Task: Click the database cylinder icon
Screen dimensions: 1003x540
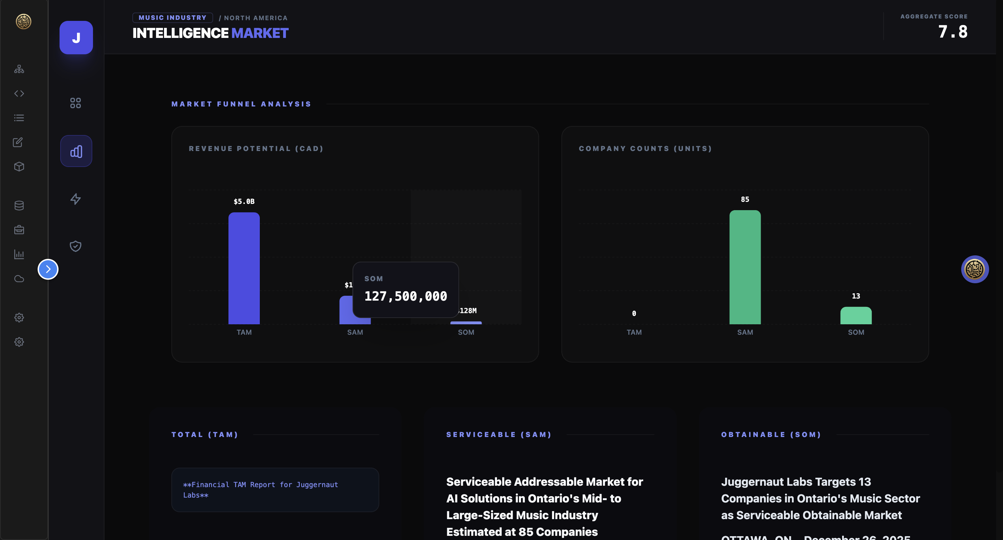Action: point(19,205)
